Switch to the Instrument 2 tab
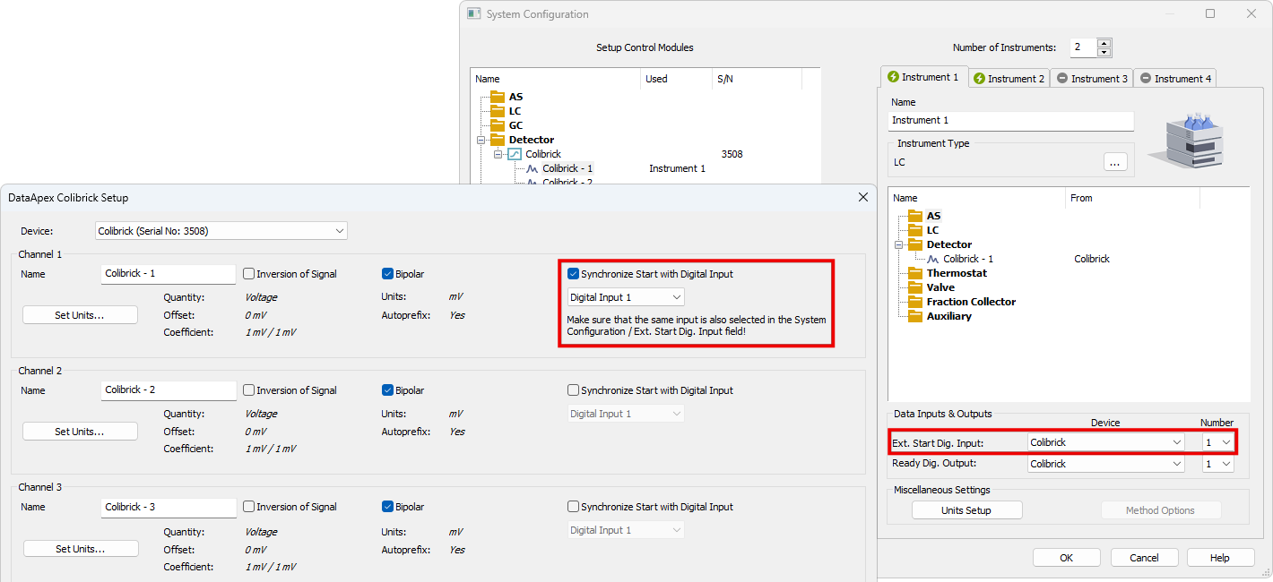 [x=1009, y=79]
